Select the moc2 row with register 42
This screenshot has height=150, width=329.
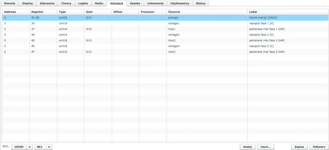[x=172, y=40]
